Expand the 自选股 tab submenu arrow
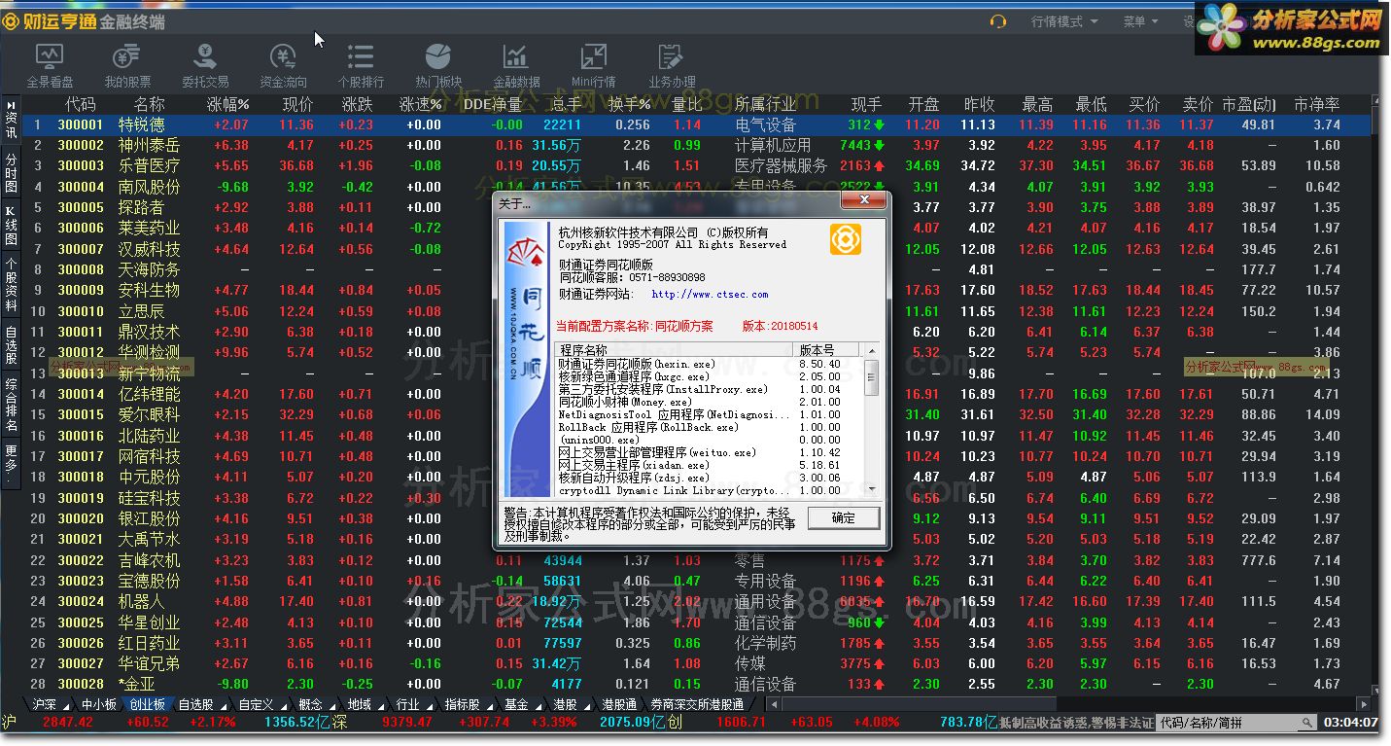Viewport: 1391px width, 746px height. coord(223,705)
